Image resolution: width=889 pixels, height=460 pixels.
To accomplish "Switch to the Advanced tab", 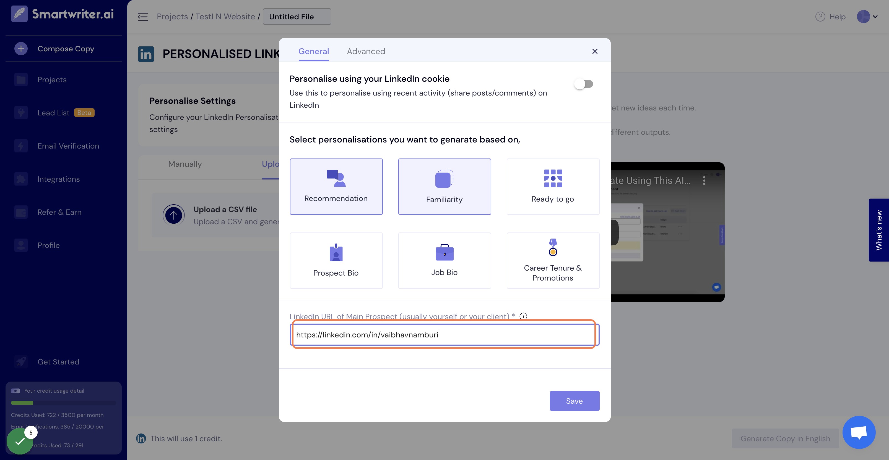I will point(366,51).
